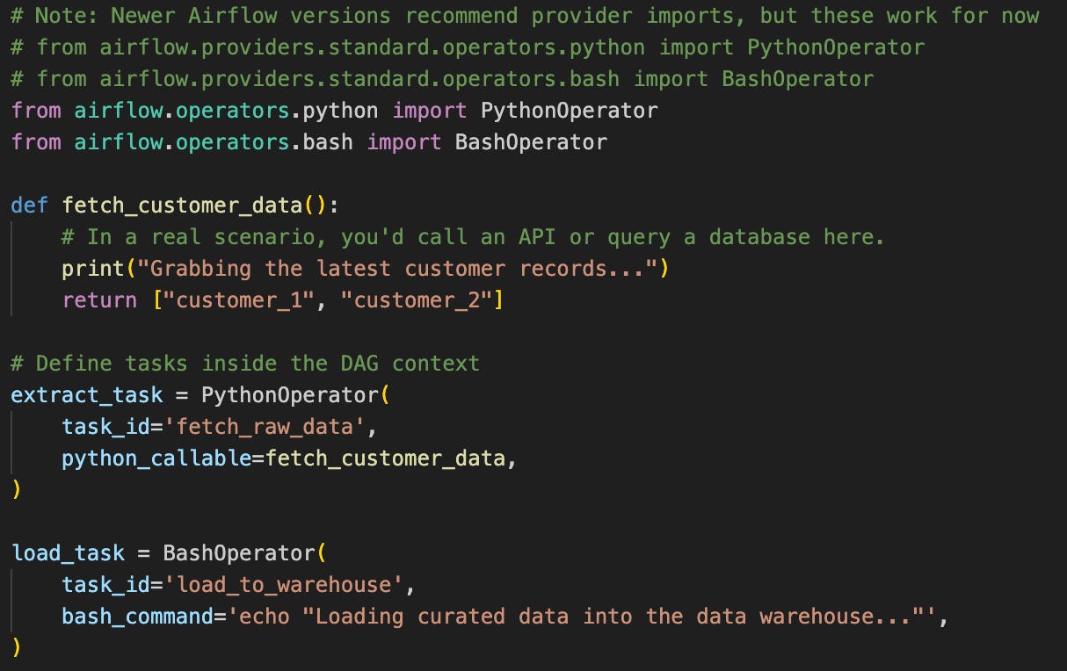Click 'airflow' in the active python import line
The image size is (1067, 671).
tap(119, 111)
